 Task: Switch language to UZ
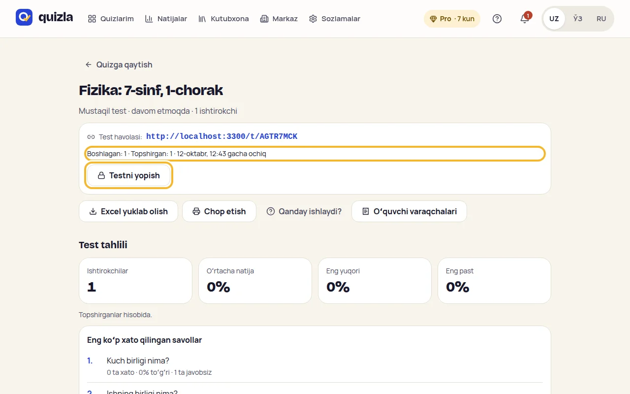(x=554, y=19)
